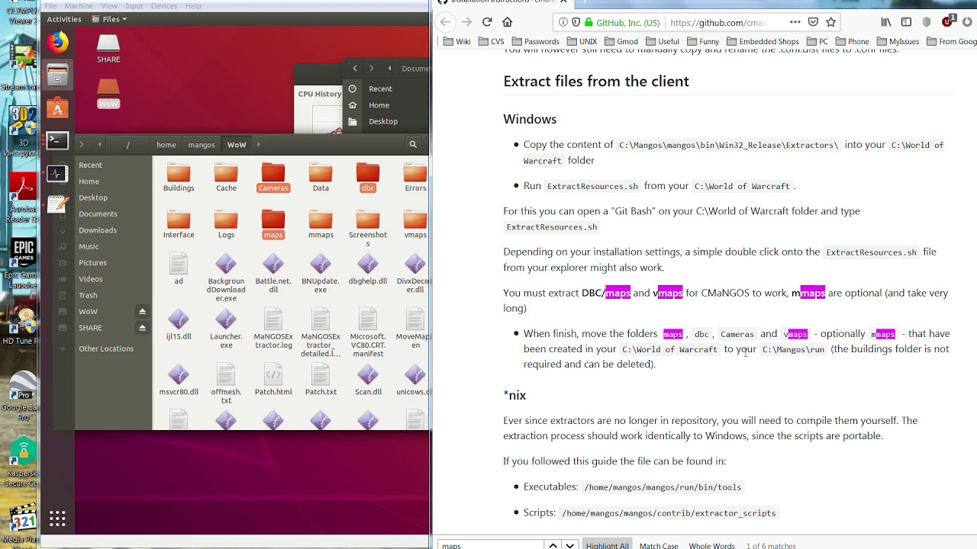Open Firefox from the Ubuntu dock
Viewport: 977px width, 549px height.
pos(57,43)
